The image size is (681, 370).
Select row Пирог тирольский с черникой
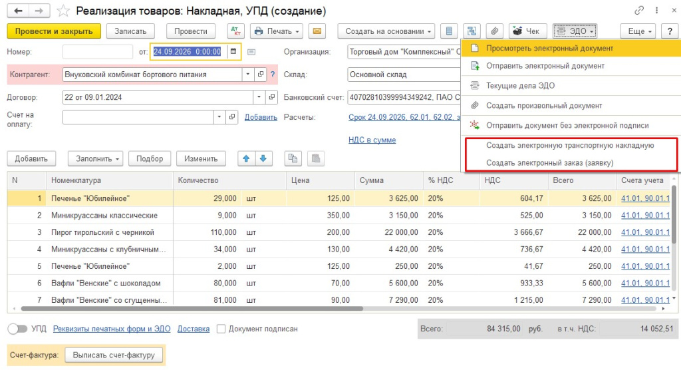339,232
